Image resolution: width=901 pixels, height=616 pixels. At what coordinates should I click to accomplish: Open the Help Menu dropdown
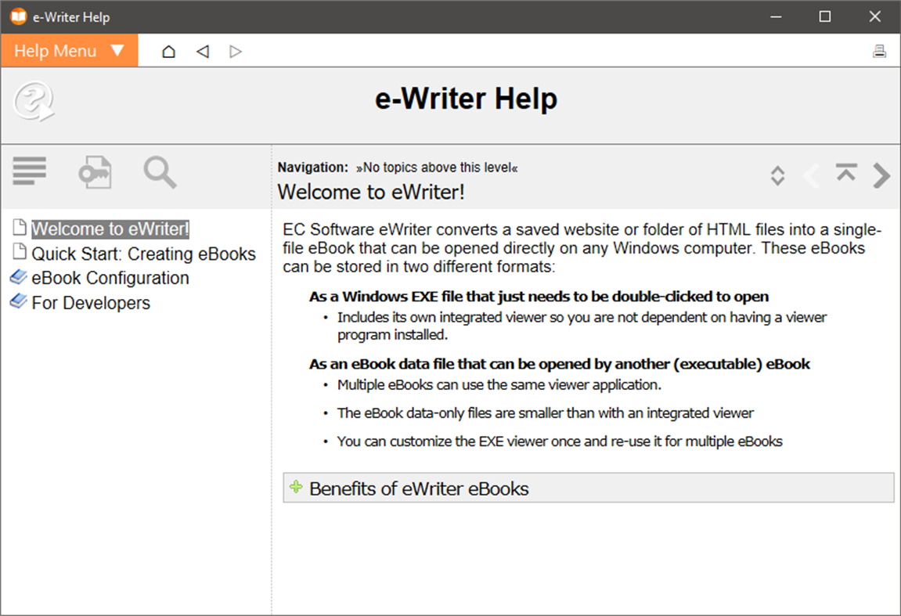coord(68,50)
